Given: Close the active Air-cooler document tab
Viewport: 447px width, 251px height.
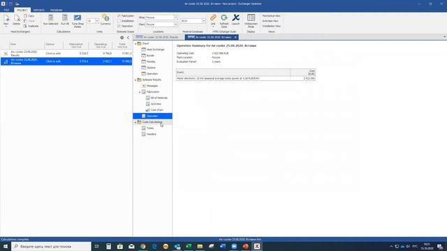Looking at the screenshot, I should [x=235, y=37].
